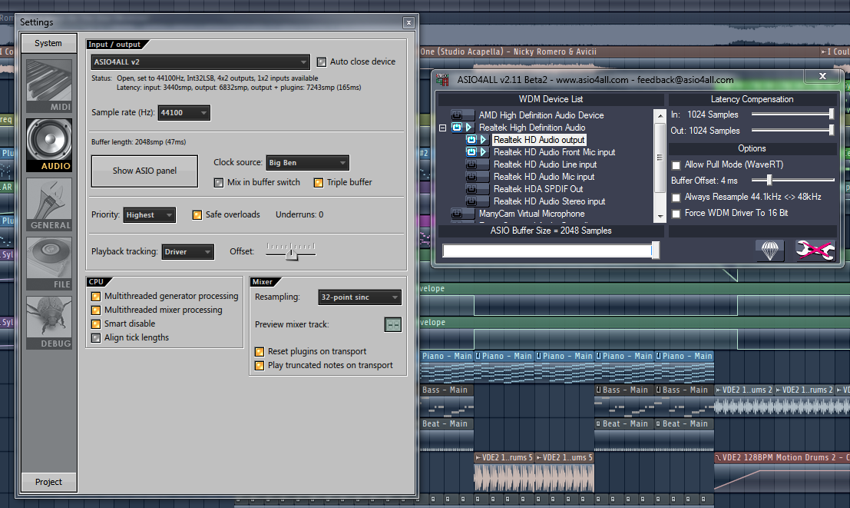Click the parachute load default settings icon
The width and height of the screenshot is (850, 508).
(770, 251)
